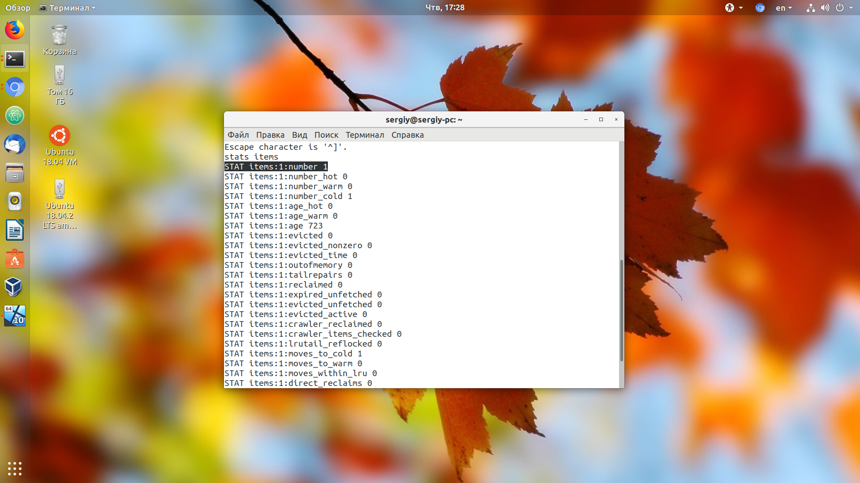Open the power menu icon
This screenshot has width=860, height=483.
coord(840,8)
